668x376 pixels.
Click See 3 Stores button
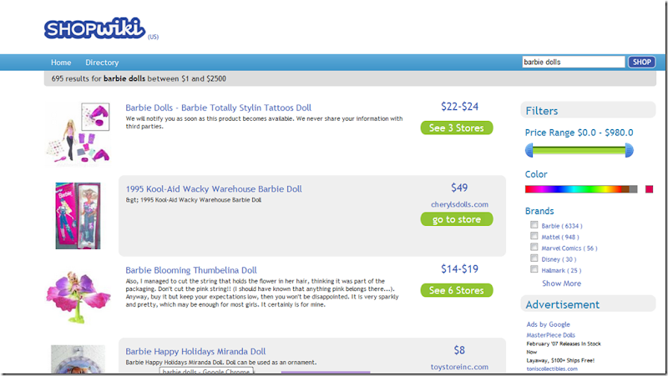point(457,128)
